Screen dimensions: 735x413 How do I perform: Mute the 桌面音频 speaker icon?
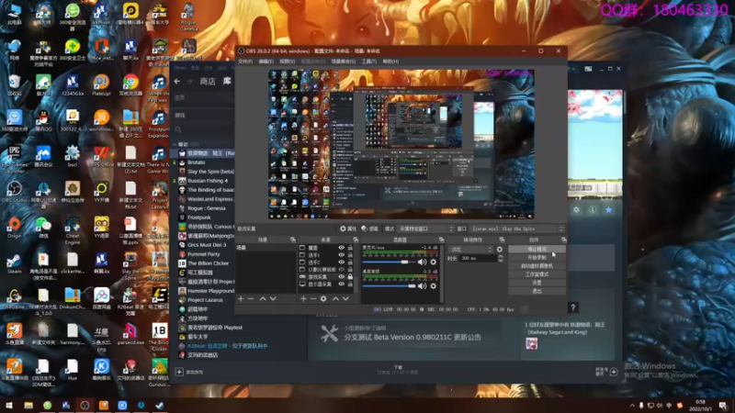coord(422,285)
